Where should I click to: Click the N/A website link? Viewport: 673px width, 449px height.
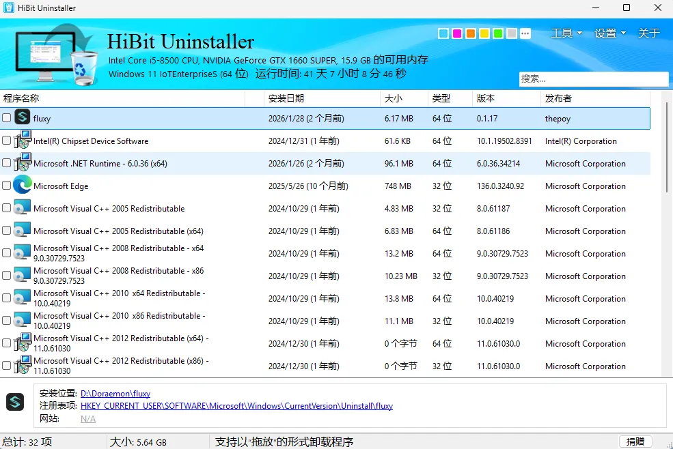88,418
